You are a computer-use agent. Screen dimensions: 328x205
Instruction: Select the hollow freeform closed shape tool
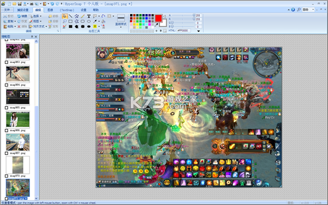pyautogui.click(x=77, y=21)
